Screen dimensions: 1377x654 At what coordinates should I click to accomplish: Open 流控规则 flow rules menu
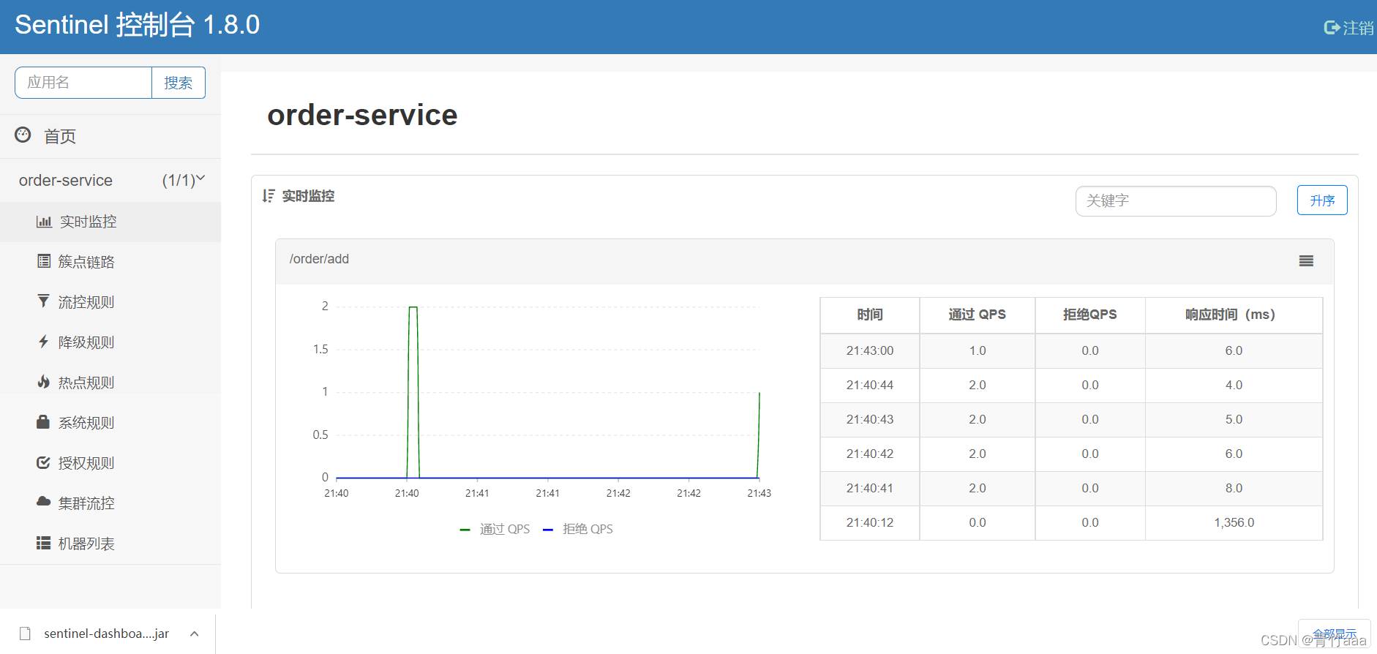[86, 302]
